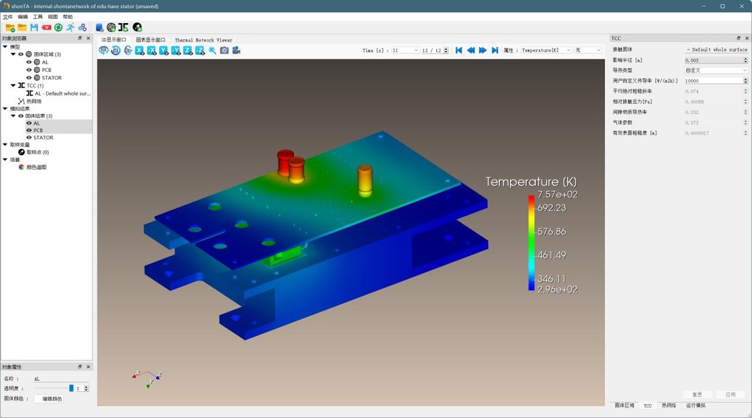Click the Temperature color legend bar
This screenshot has width=752, height=418.
(531, 243)
